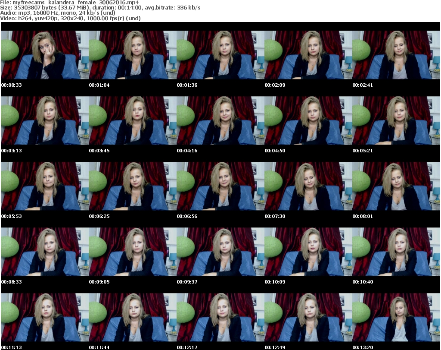This screenshot has width=441, height=350.
Task: Select the frame above timestamp 00:05:21
Action: tap(396, 120)
